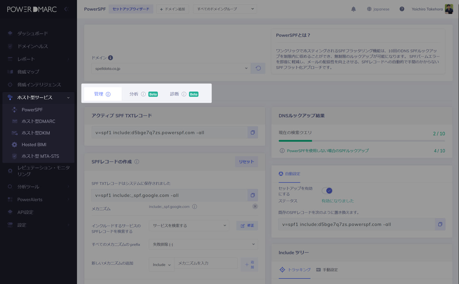
Task: Click the ドメイン info icon
Action: [x=110, y=58]
